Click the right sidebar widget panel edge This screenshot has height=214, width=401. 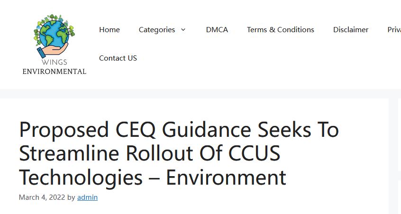[x=400, y=156]
